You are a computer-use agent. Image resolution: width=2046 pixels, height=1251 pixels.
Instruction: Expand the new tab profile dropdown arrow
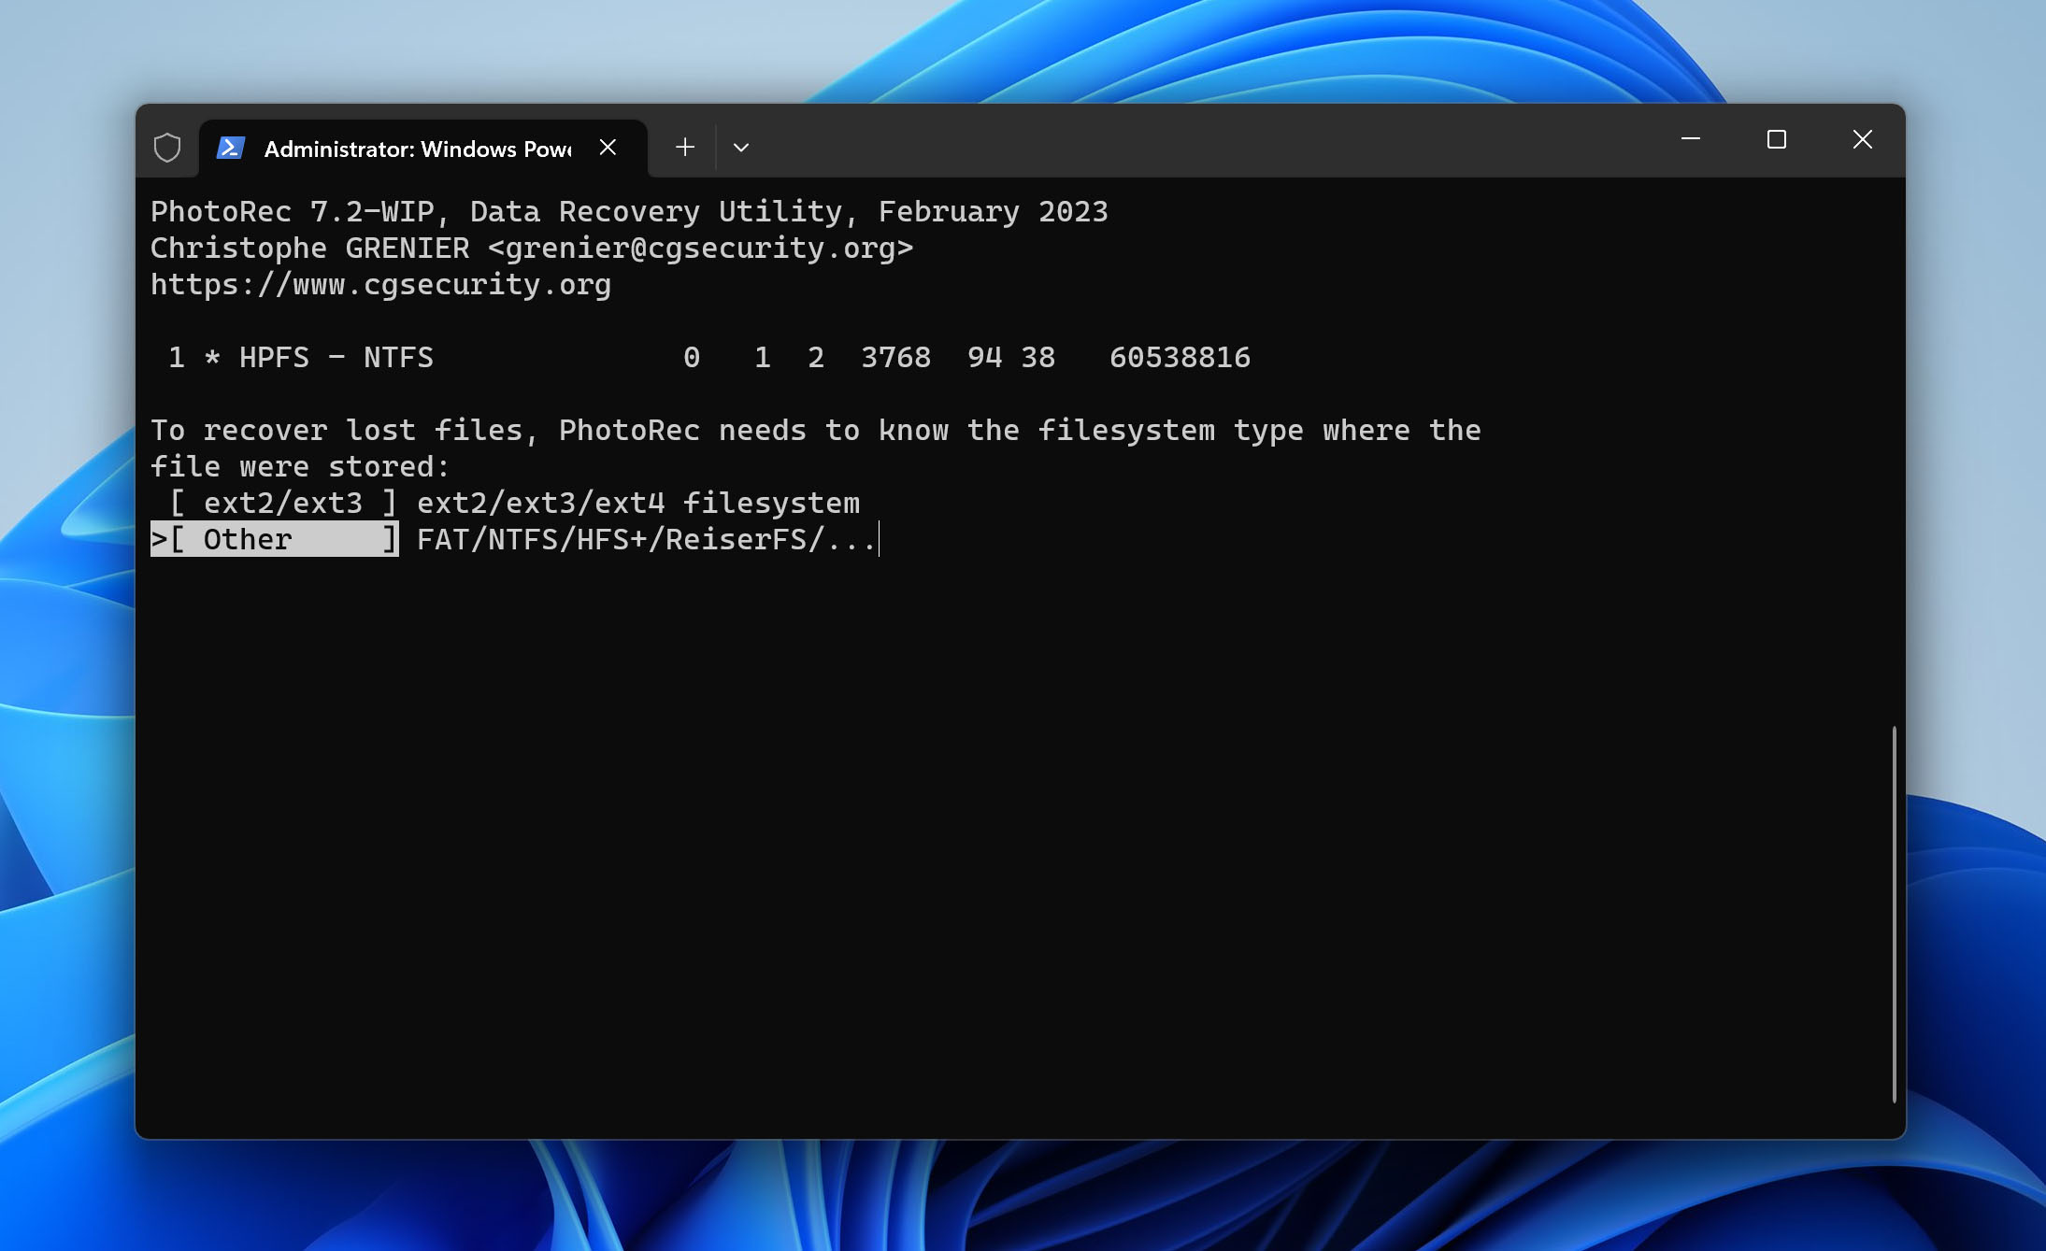[x=740, y=148]
